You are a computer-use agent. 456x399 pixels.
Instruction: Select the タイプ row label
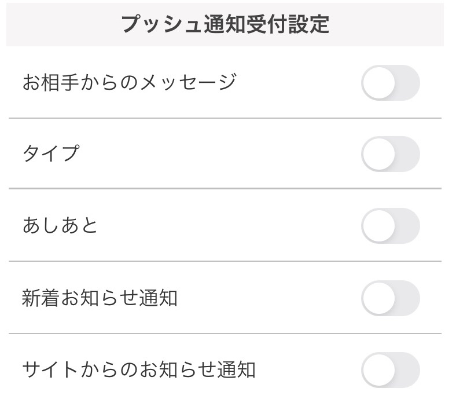pyautogui.click(x=51, y=153)
